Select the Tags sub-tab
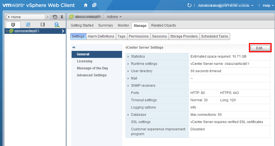The image size is (275, 146). (121, 36)
